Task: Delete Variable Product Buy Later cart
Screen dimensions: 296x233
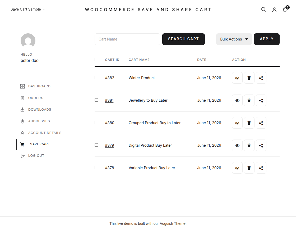Action: coord(249,168)
